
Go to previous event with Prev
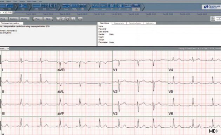point(38,19)
